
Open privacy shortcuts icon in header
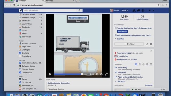[x=150, y=10]
